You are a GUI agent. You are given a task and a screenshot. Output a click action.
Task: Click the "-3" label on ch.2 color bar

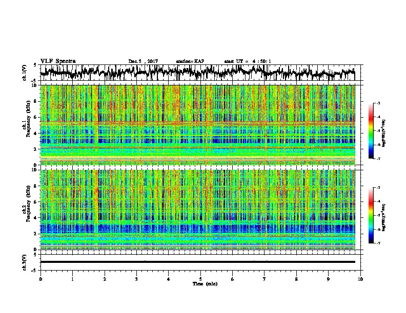378,188
